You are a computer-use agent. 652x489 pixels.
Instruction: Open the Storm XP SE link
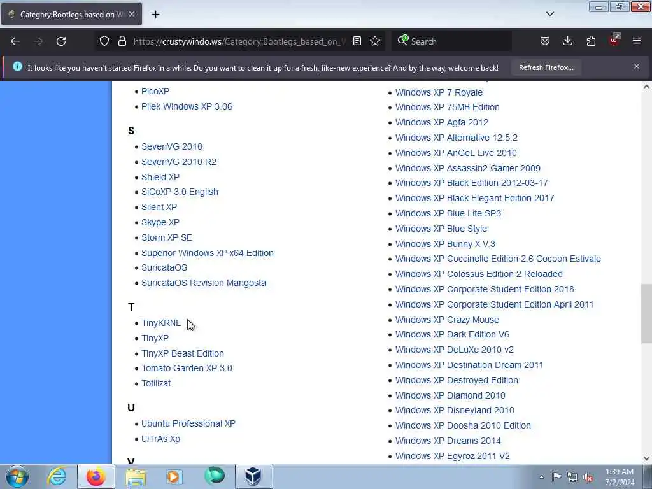167,238
